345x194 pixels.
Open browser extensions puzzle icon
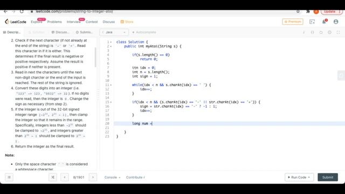(x=308, y=11)
